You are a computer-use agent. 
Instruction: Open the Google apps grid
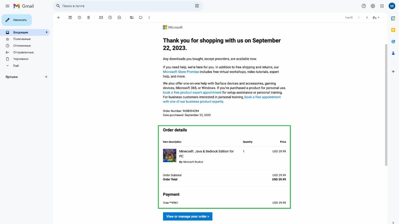click(382, 6)
